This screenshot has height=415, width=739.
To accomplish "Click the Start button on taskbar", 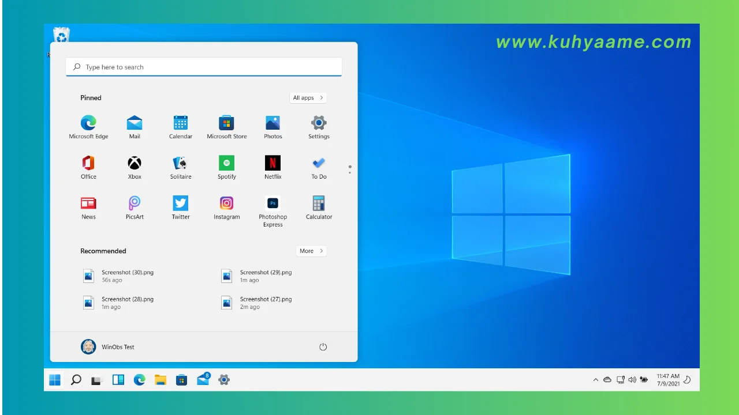I will tap(55, 380).
